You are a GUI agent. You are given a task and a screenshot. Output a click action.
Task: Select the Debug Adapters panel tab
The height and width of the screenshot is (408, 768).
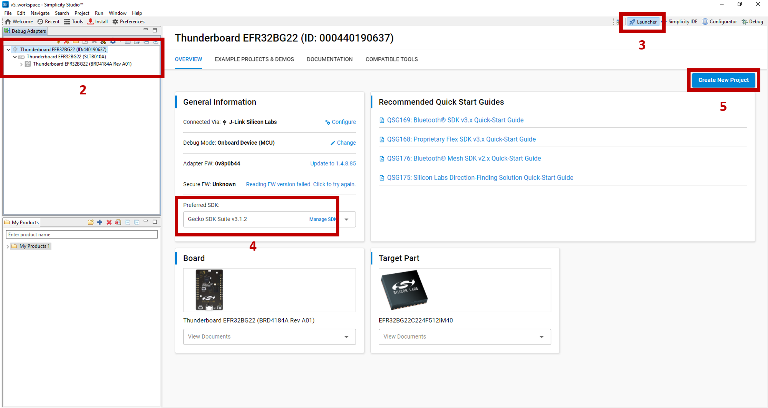pyautogui.click(x=25, y=31)
